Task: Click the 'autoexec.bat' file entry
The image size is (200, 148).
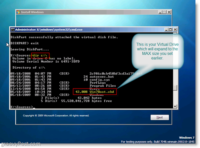Action: 102,77
